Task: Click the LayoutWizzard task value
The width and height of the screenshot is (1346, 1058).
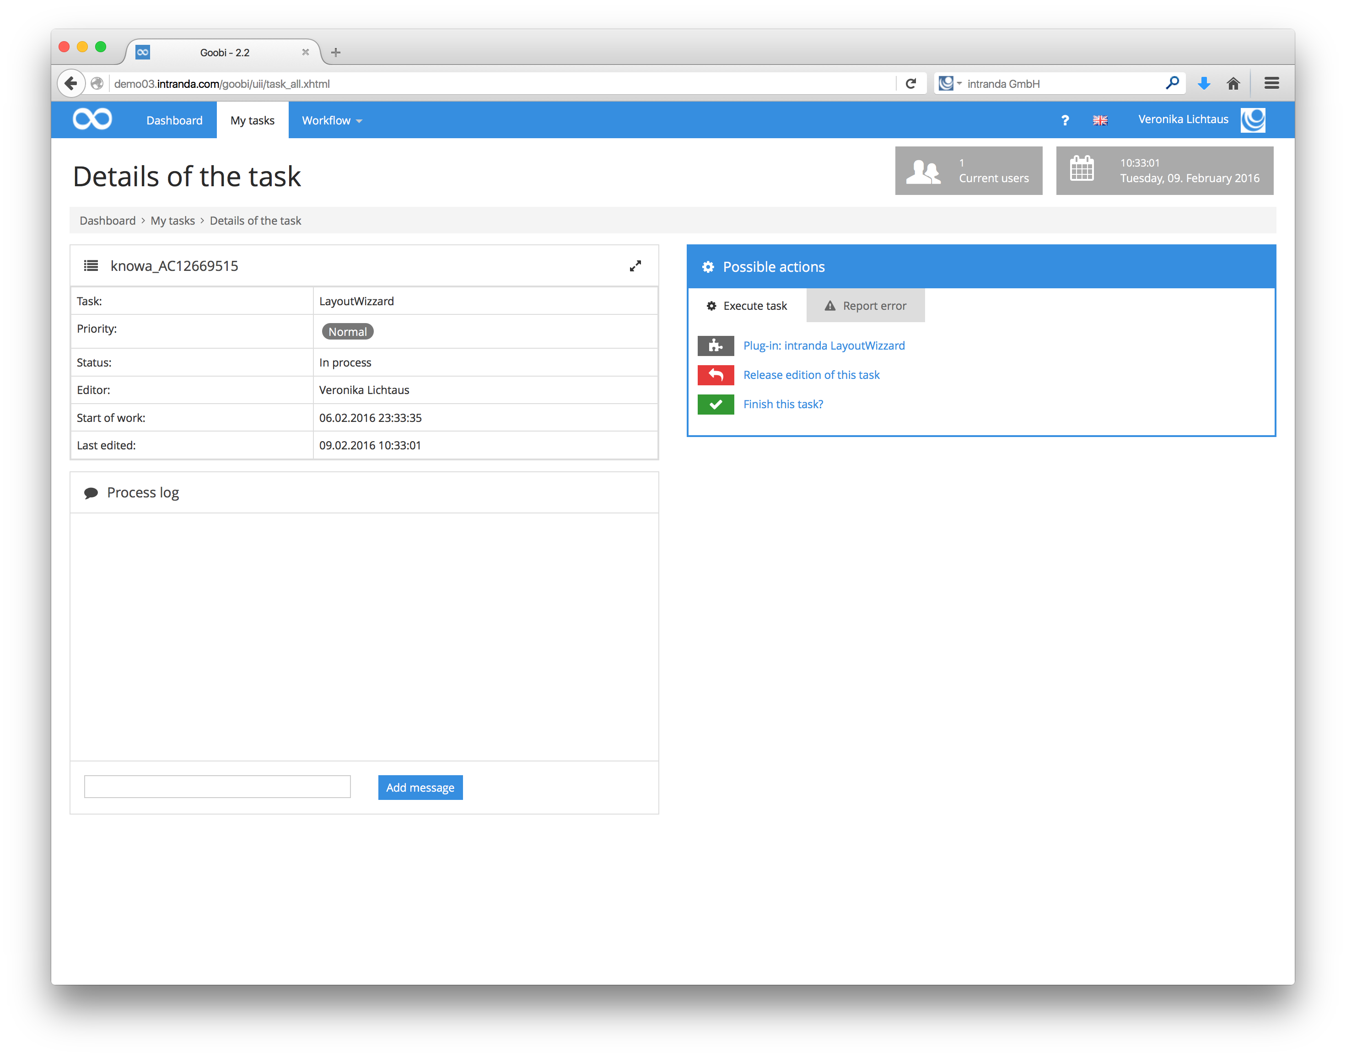Action: pos(356,301)
